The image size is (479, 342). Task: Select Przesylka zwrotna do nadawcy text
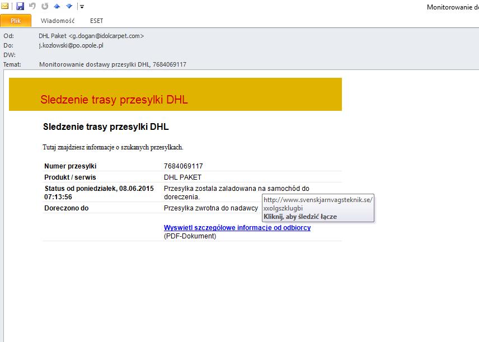(211, 208)
